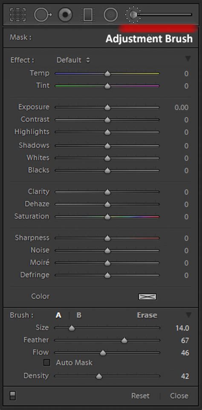The image size is (202, 410).
Task: Activate the Graduated Filter tool
Action: click(x=87, y=15)
